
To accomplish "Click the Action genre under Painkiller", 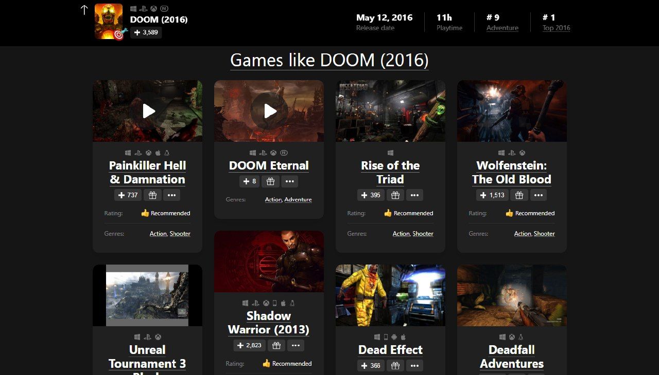I will (158, 234).
